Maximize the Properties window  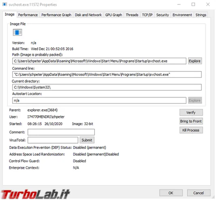point(193,4)
